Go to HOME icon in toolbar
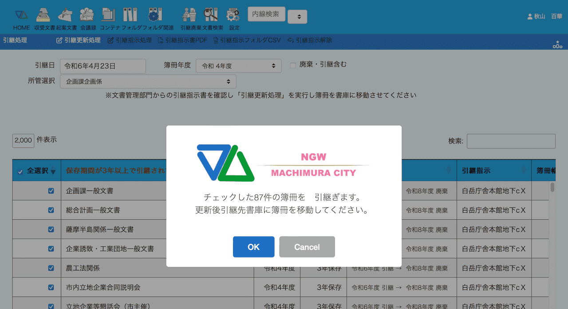The height and width of the screenshot is (309, 568). point(21,15)
